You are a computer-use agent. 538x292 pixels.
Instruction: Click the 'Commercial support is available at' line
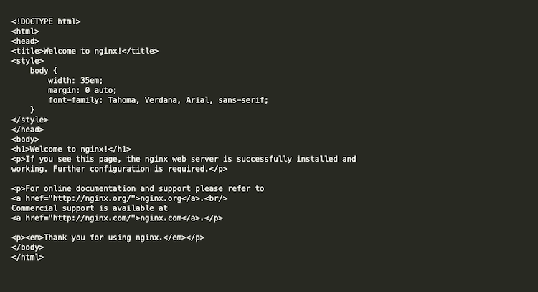coord(90,208)
